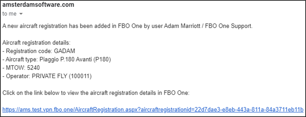Click the 'Operator:' label
Image resolution: width=306 pixels, height=117 pixels.
(18, 76)
